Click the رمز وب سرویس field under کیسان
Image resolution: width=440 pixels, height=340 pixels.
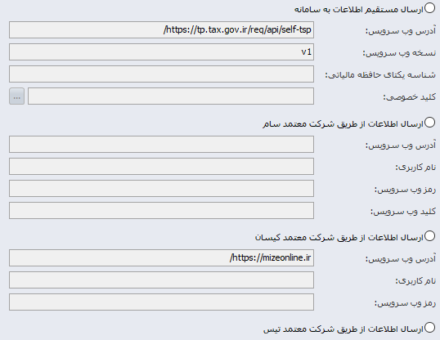[x=161, y=302]
